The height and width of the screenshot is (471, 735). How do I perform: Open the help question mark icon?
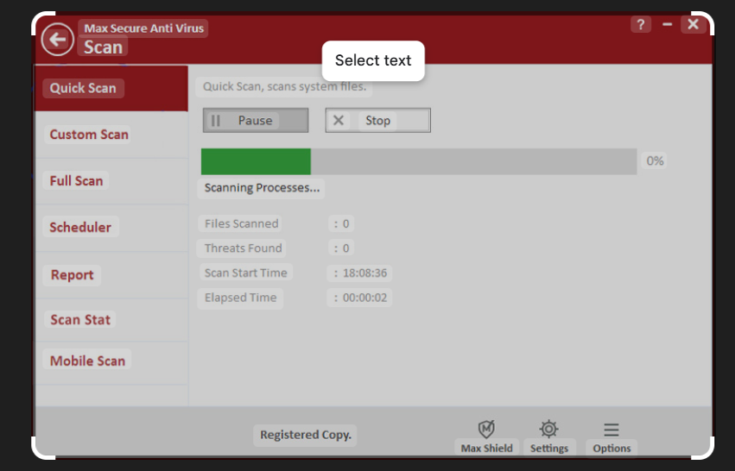[641, 24]
